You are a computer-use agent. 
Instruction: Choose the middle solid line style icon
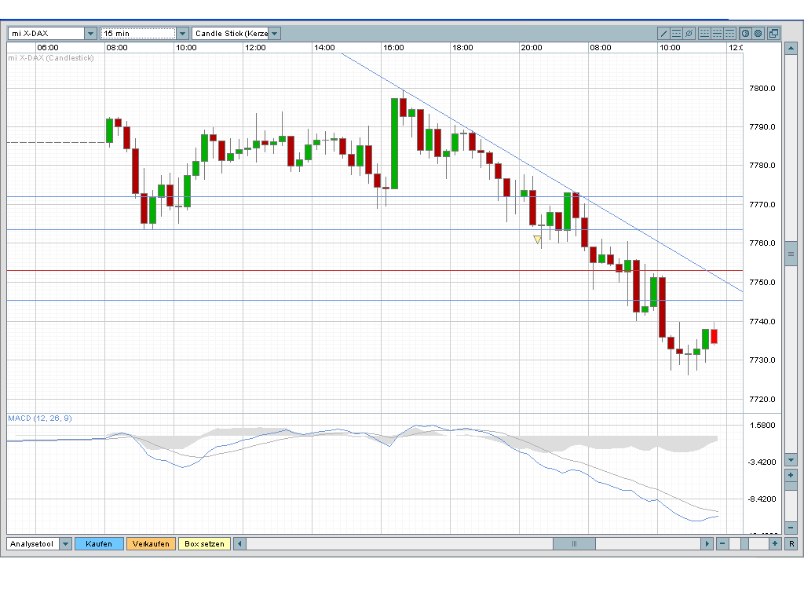pos(718,33)
